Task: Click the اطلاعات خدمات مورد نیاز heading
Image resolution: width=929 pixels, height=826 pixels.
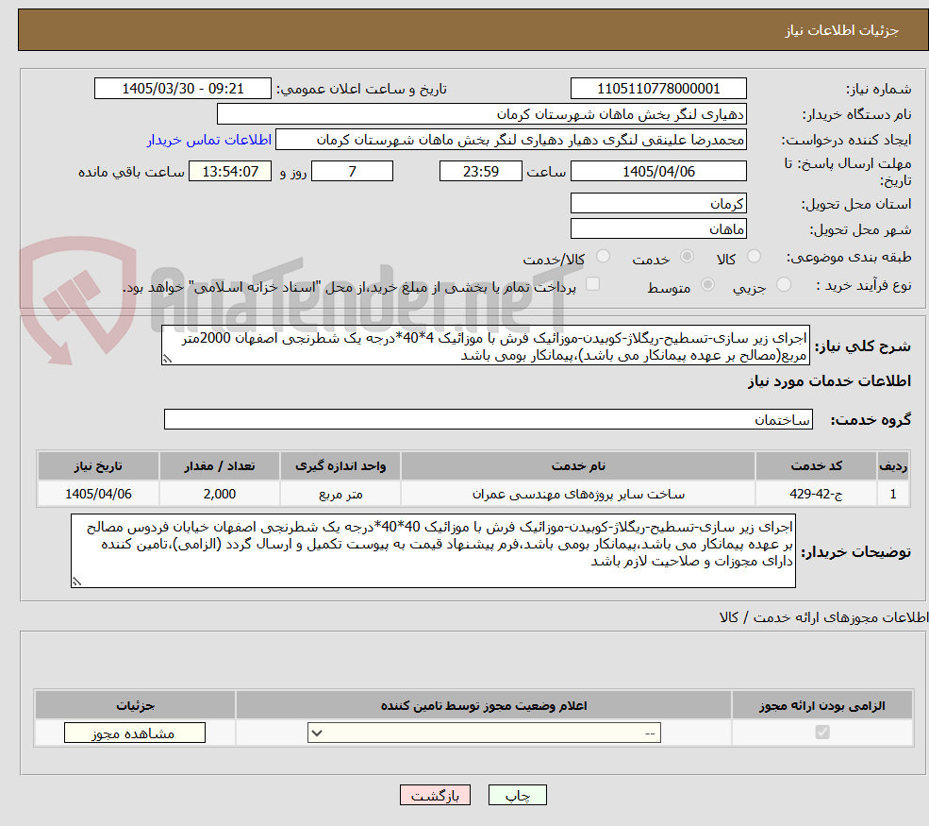Action: click(x=829, y=381)
